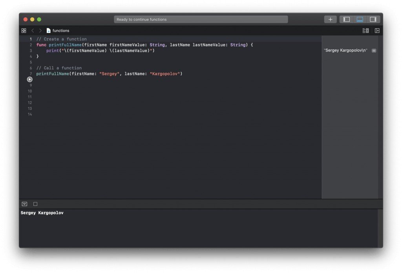Click the Sergey Kargopolov result in sidebar

[x=345, y=50]
